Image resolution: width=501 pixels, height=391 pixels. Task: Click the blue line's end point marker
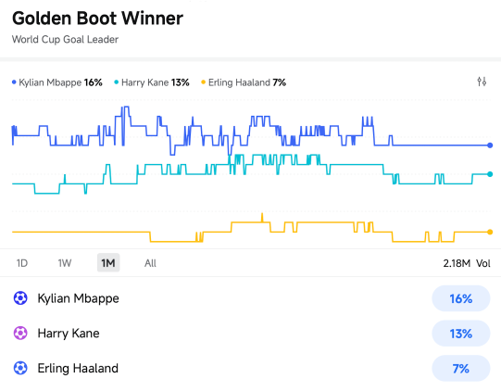tap(490, 145)
